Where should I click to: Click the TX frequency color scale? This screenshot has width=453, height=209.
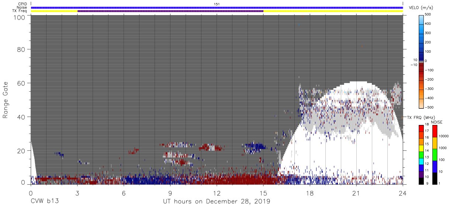click(421, 155)
